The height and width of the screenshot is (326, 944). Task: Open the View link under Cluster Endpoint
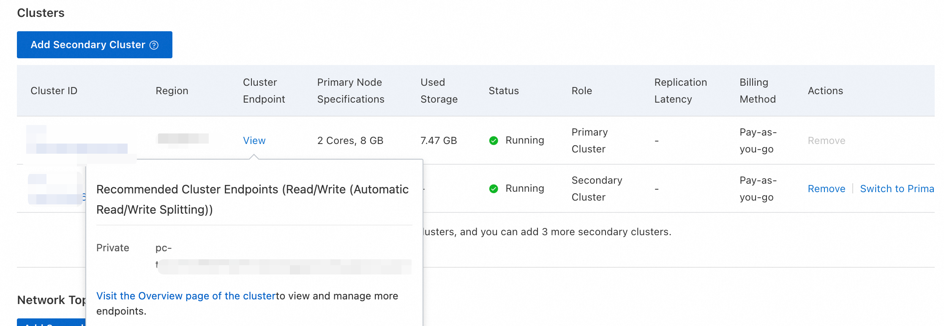click(254, 141)
